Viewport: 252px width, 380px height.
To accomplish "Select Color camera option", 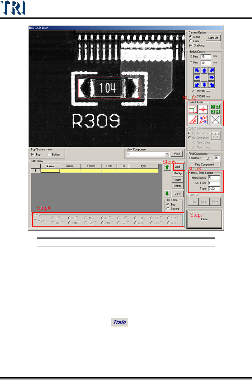I will 191,41.
